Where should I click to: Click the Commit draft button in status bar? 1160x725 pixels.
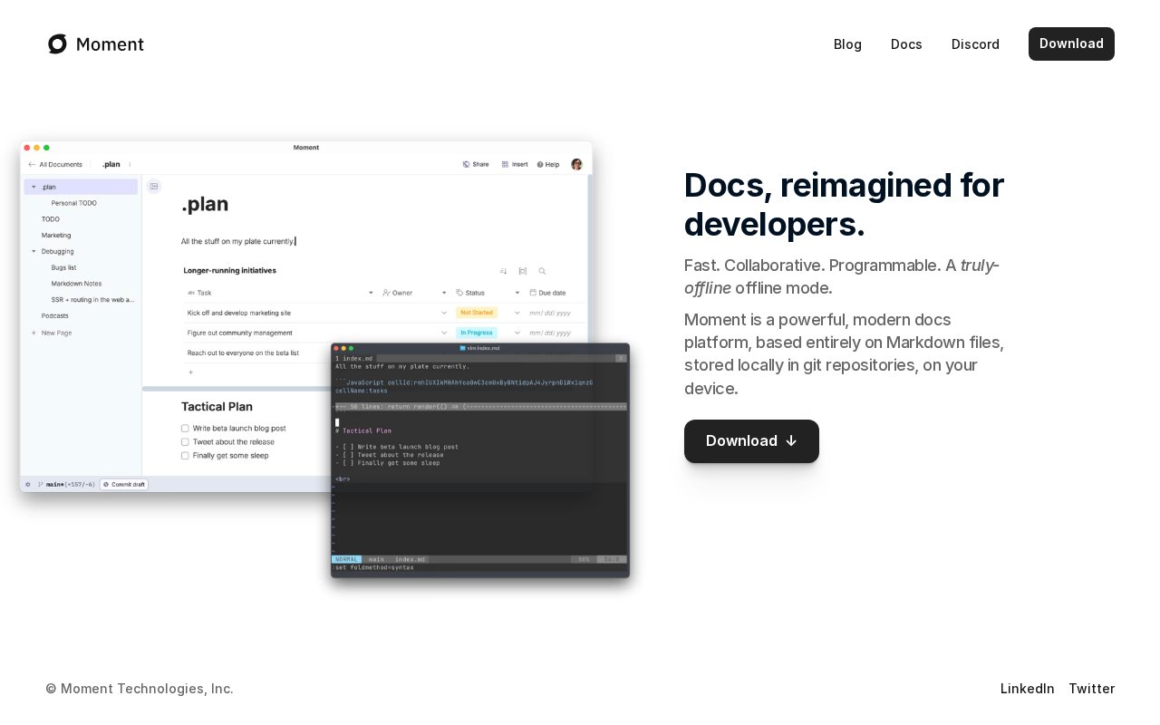(124, 485)
